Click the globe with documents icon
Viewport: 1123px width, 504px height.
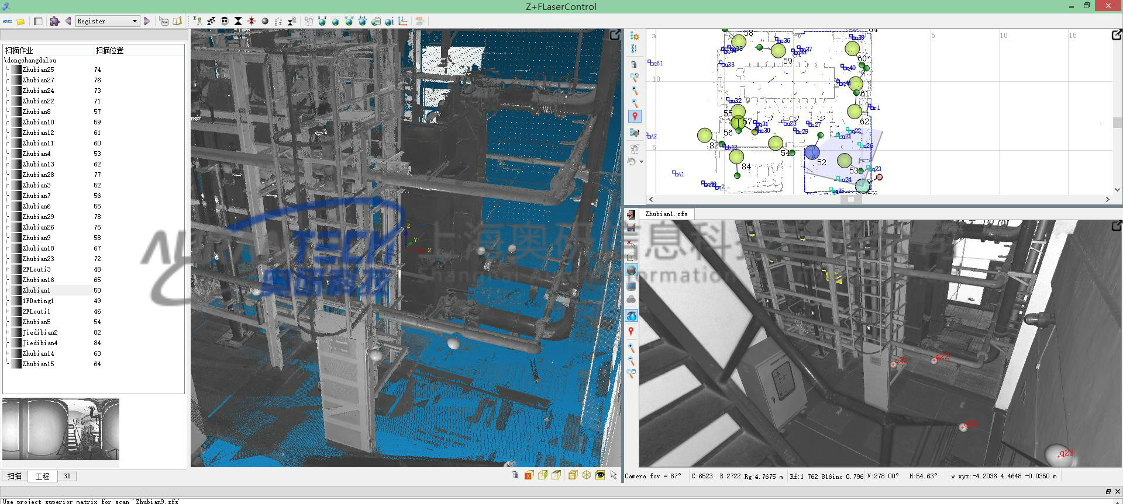coord(376,21)
